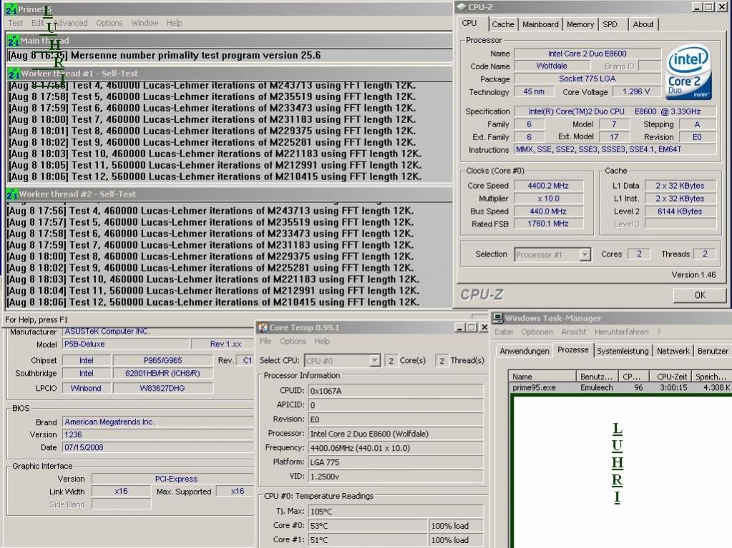Image resolution: width=732 pixels, height=548 pixels.
Task: Click the Chipset value P965/G965
Action: (x=162, y=361)
